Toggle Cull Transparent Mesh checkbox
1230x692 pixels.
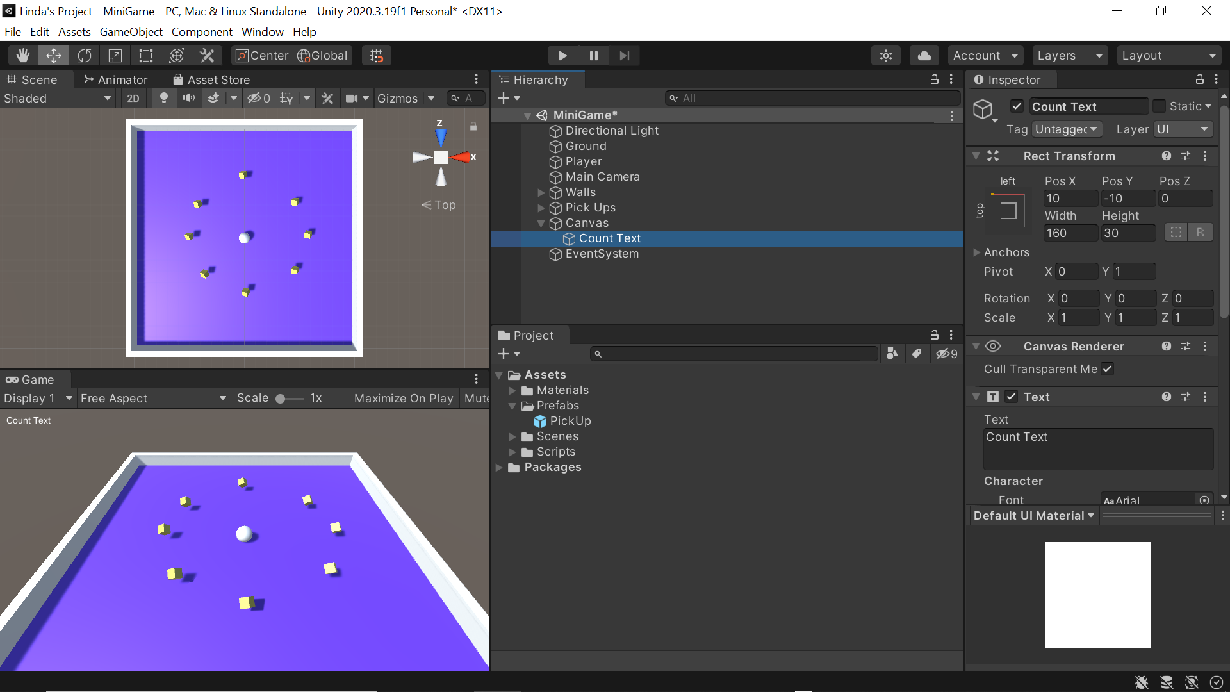(x=1107, y=369)
